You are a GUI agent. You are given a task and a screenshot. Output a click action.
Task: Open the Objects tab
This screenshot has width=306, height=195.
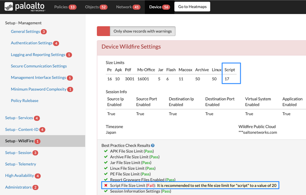(92, 7)
